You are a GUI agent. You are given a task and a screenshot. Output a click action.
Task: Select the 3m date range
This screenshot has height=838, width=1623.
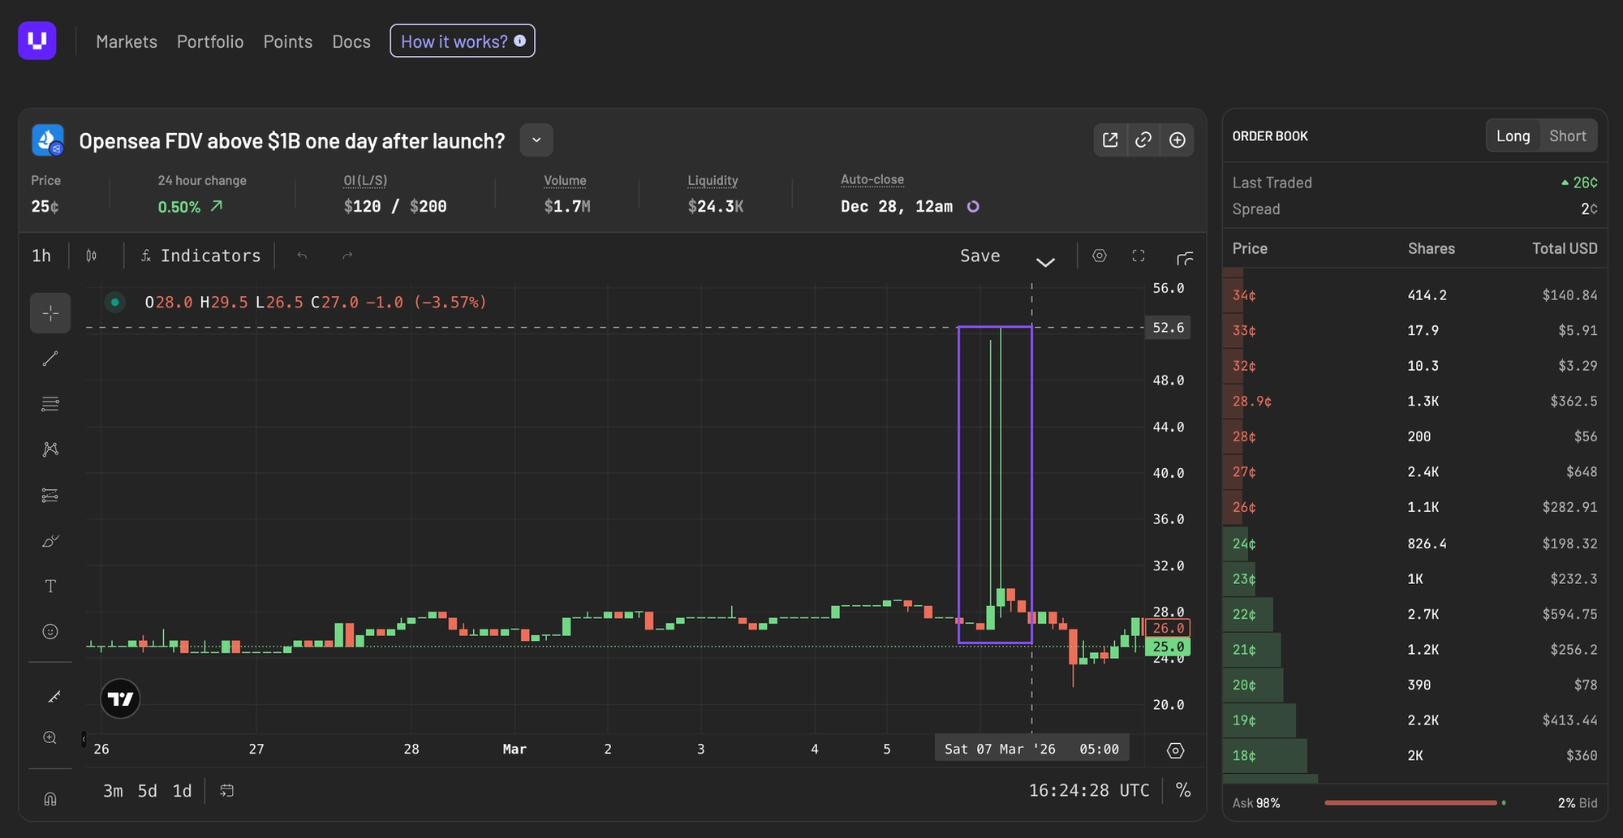click(x=113, y=791)
